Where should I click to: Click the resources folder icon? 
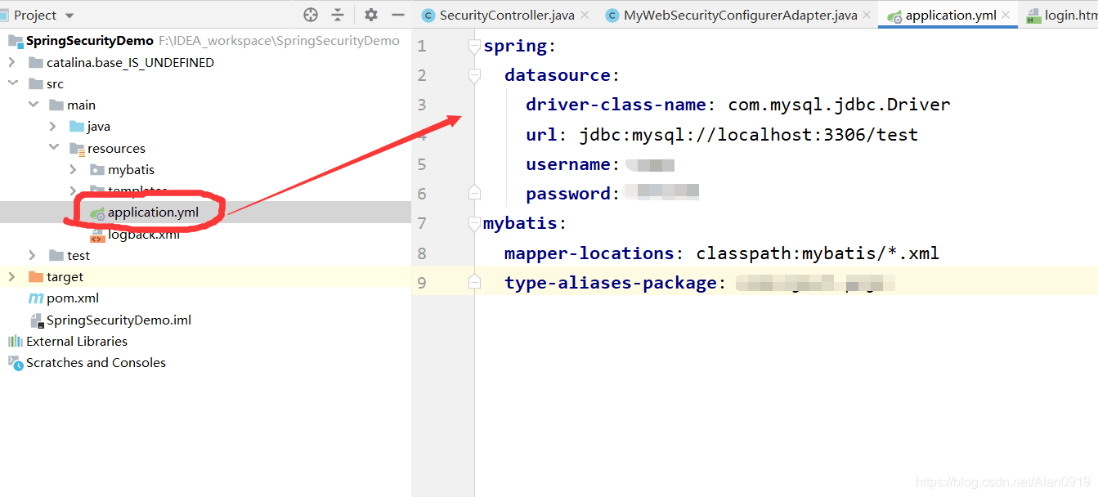click(x=77, y=148)
